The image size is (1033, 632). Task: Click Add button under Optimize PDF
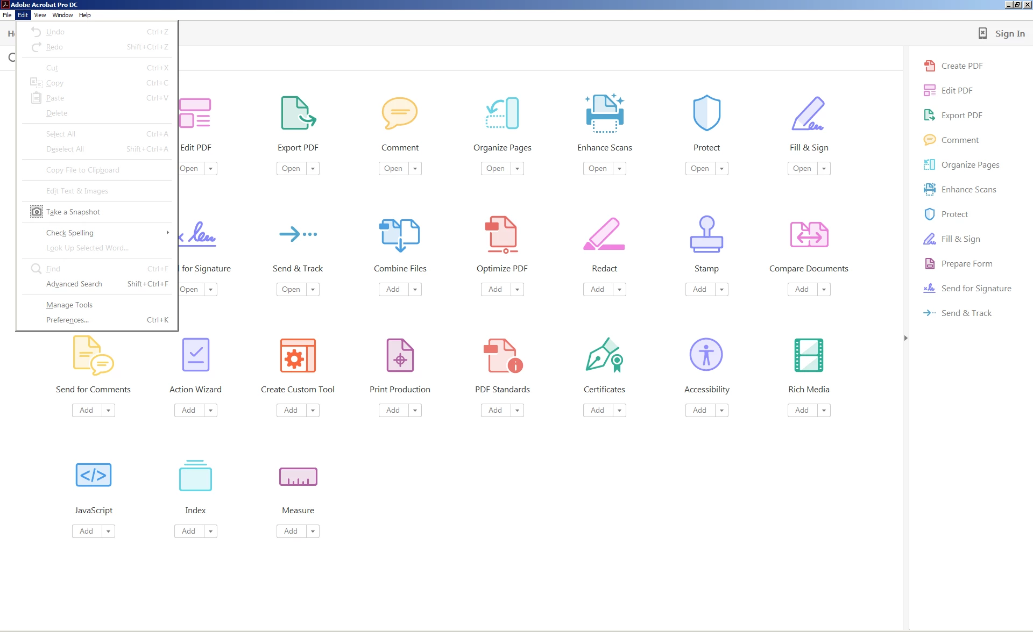click(x=495, y=290)
